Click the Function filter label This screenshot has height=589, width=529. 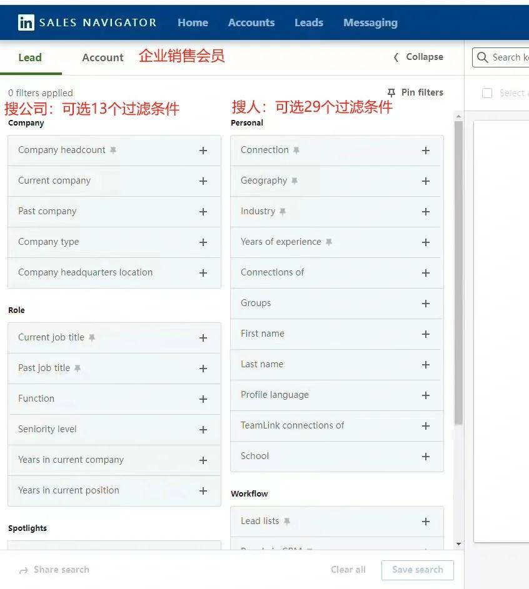(x=36, y=398)
